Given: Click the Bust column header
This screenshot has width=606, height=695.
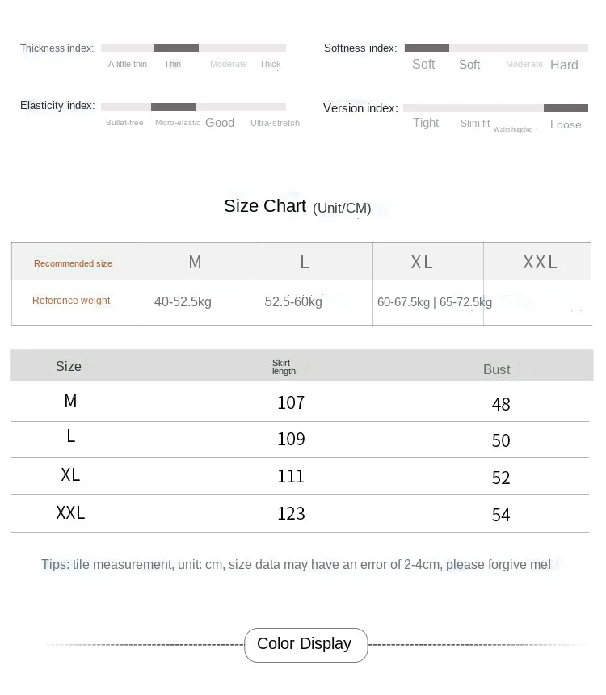Looking at the screenshot, I should pos(496,369).
